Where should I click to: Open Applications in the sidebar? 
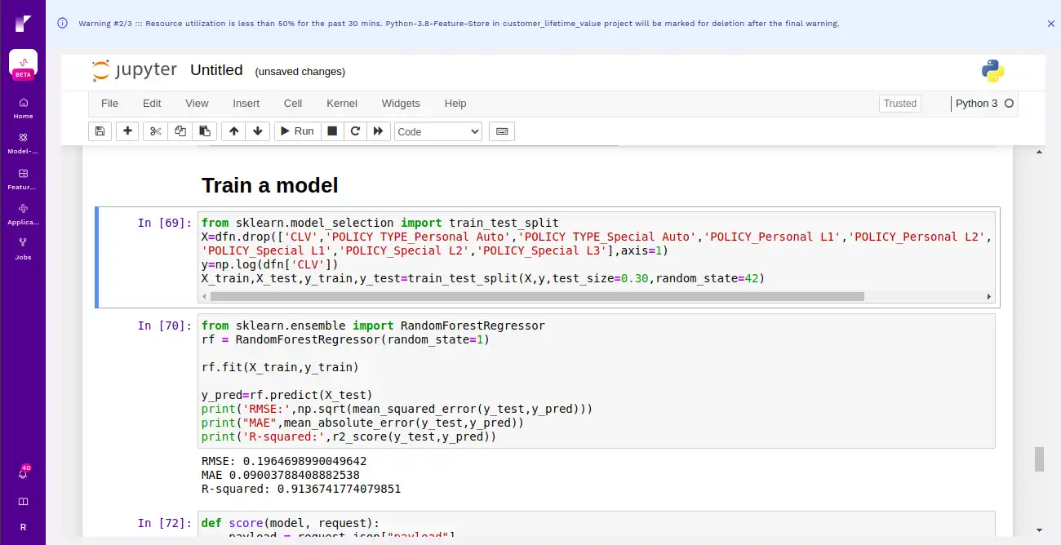(23, 214)
